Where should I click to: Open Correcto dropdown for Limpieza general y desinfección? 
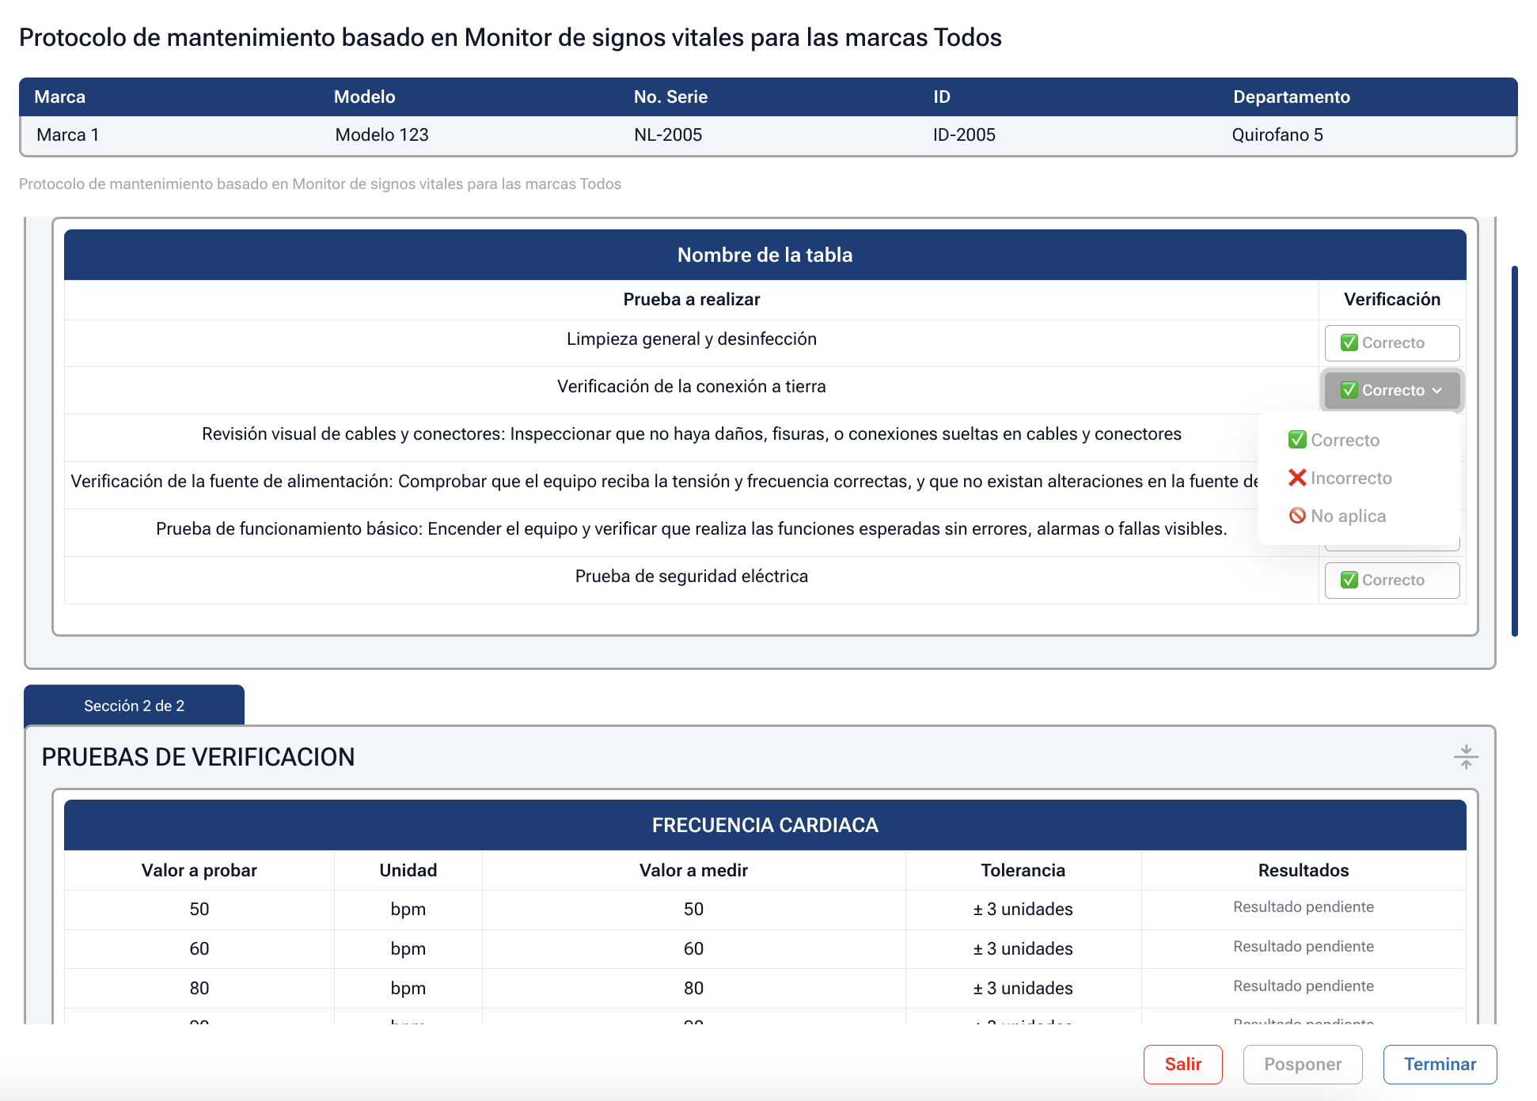click(x=1391, y=343)
